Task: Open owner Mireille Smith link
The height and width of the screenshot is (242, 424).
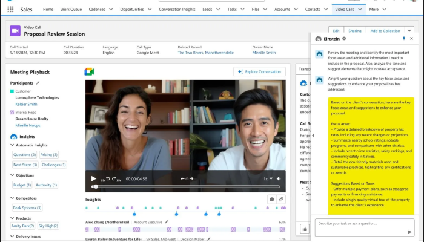Action: (264, 53)
